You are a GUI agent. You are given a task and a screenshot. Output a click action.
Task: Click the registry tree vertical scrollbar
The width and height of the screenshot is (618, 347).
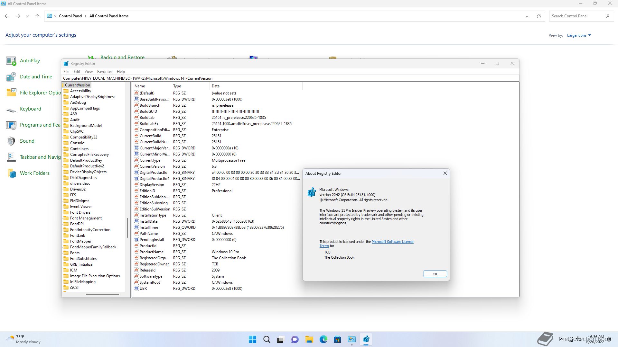(127, 227)
